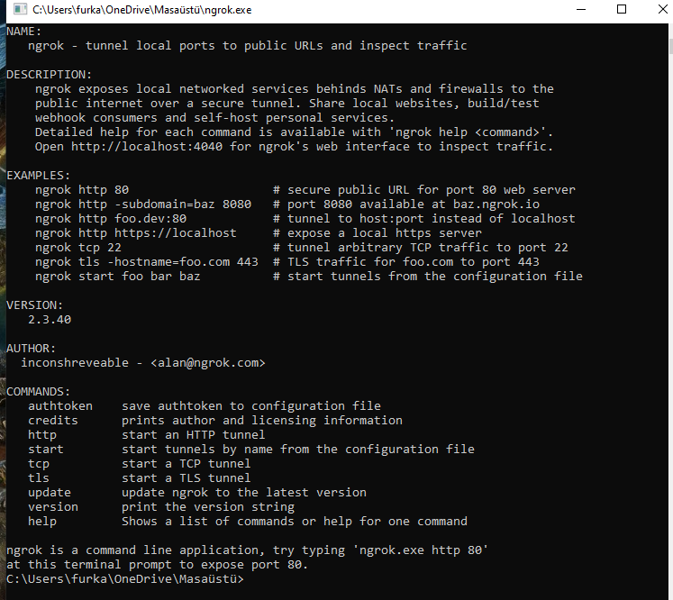
Task: Click line 'at this terminal prompt to expose port 80.'
Action: pos(158,565)
